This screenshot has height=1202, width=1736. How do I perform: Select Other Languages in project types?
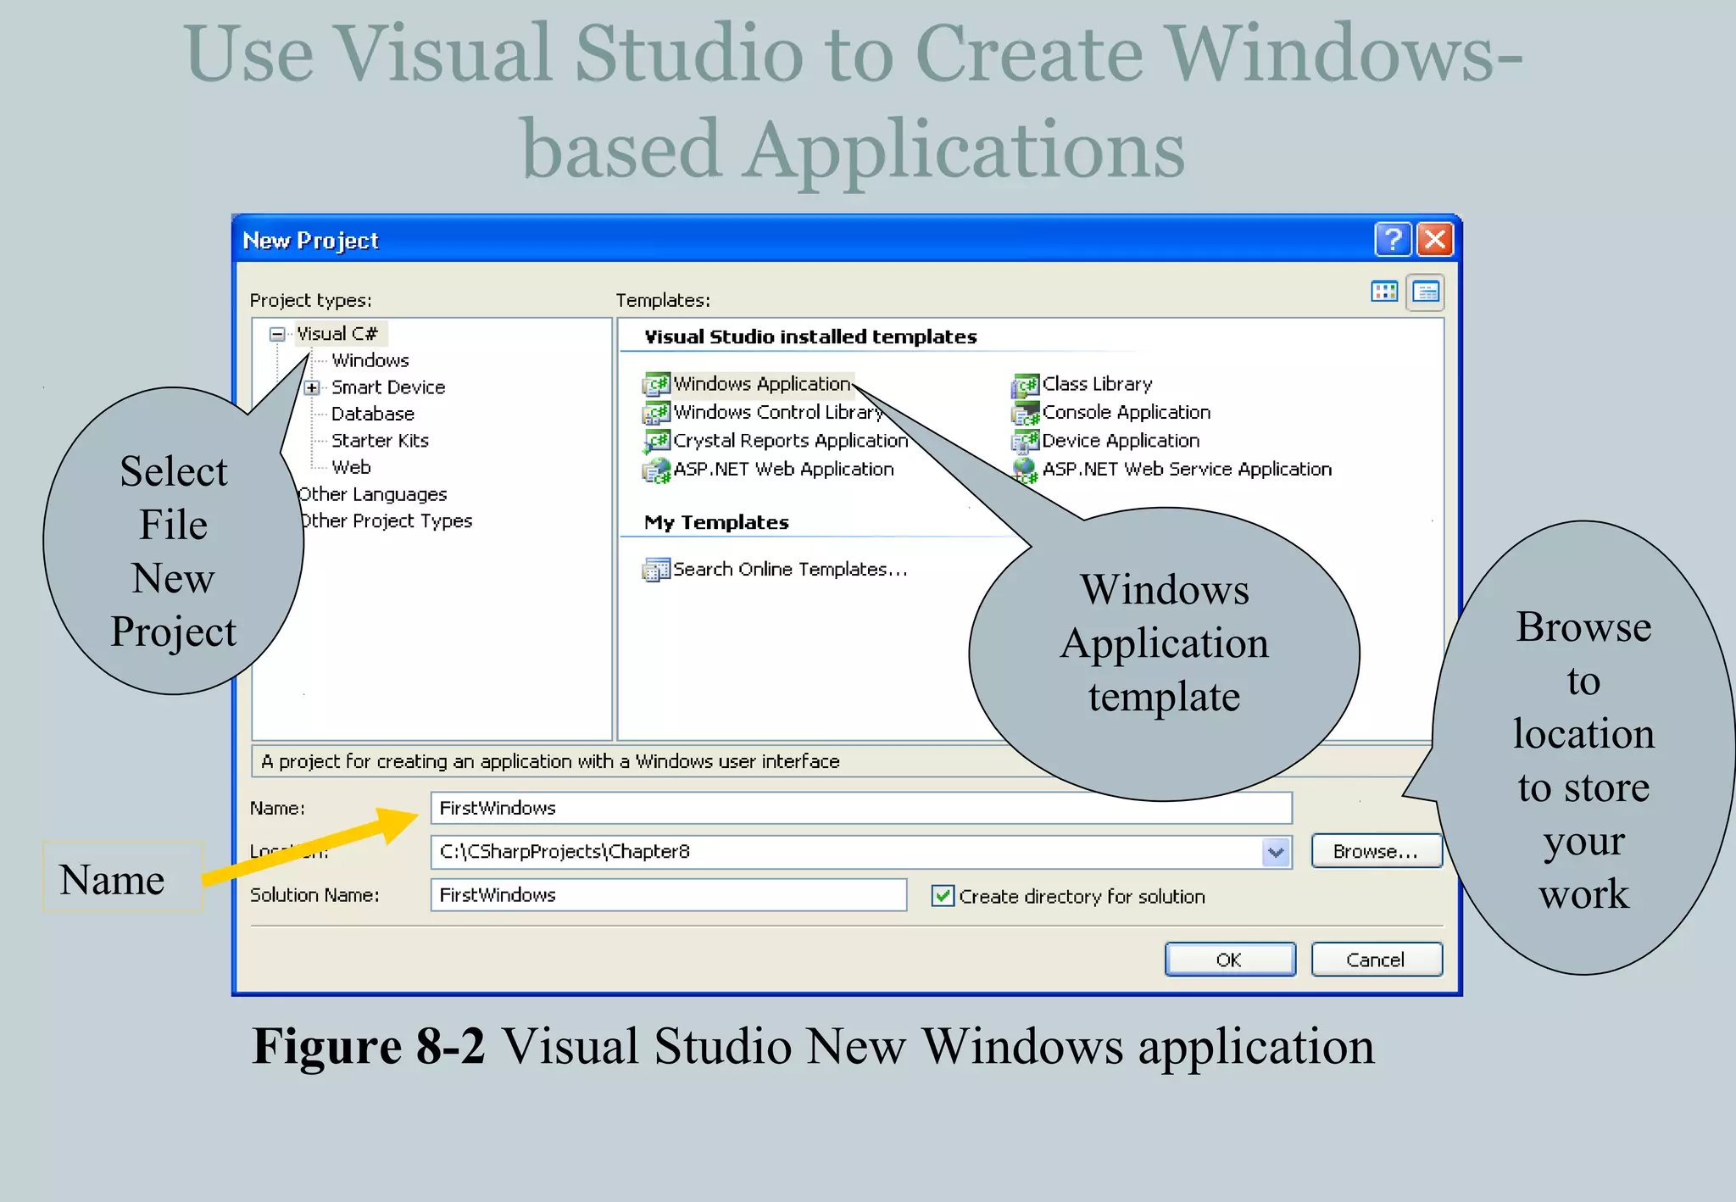pyautogui.click(x=372, y=494)
